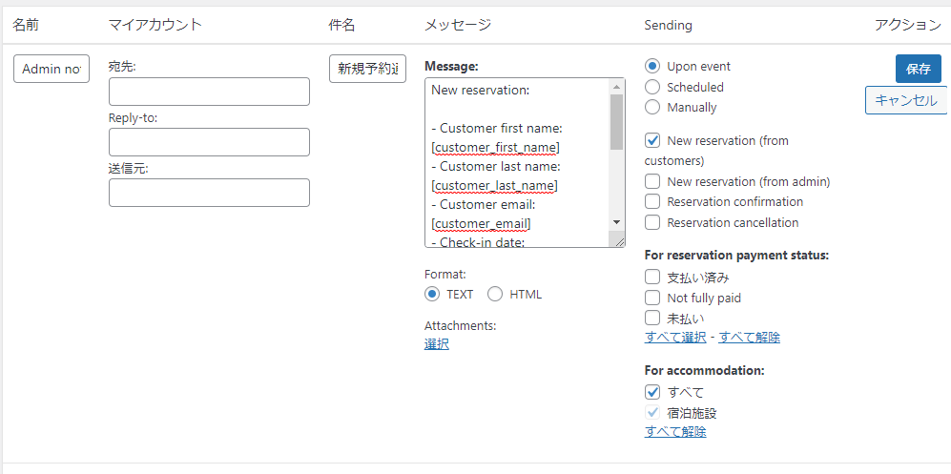951x474 pixels.
Task: Select the Upon event radio button
Action: [x=652, y=67]
